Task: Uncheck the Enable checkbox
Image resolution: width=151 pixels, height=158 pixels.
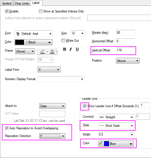Action: [7, 11]
